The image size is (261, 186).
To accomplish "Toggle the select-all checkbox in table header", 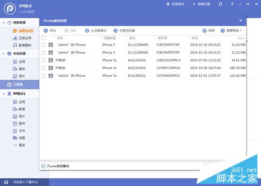I will [x=43, y=38].
